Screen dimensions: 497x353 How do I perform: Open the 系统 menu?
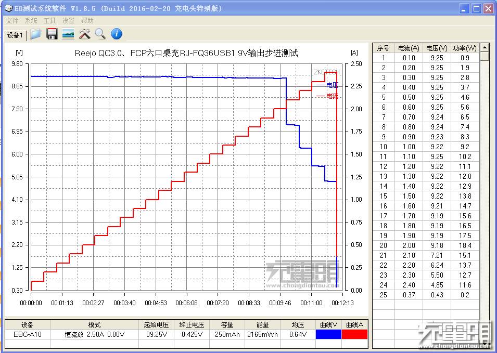(31, 21)
